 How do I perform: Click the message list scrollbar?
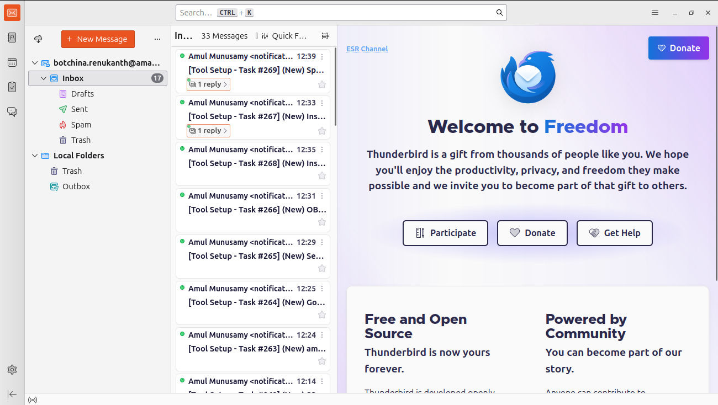coord(335,88)
